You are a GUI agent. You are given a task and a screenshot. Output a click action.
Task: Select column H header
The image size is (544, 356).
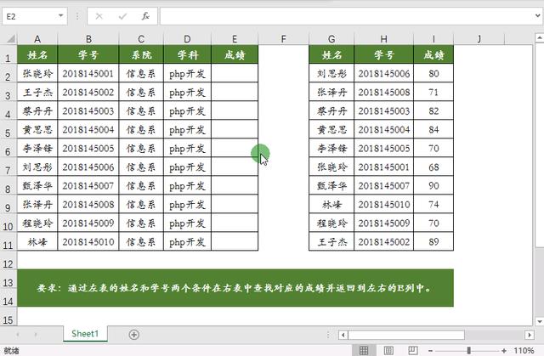pyautogui.click(x=383, y=39)
